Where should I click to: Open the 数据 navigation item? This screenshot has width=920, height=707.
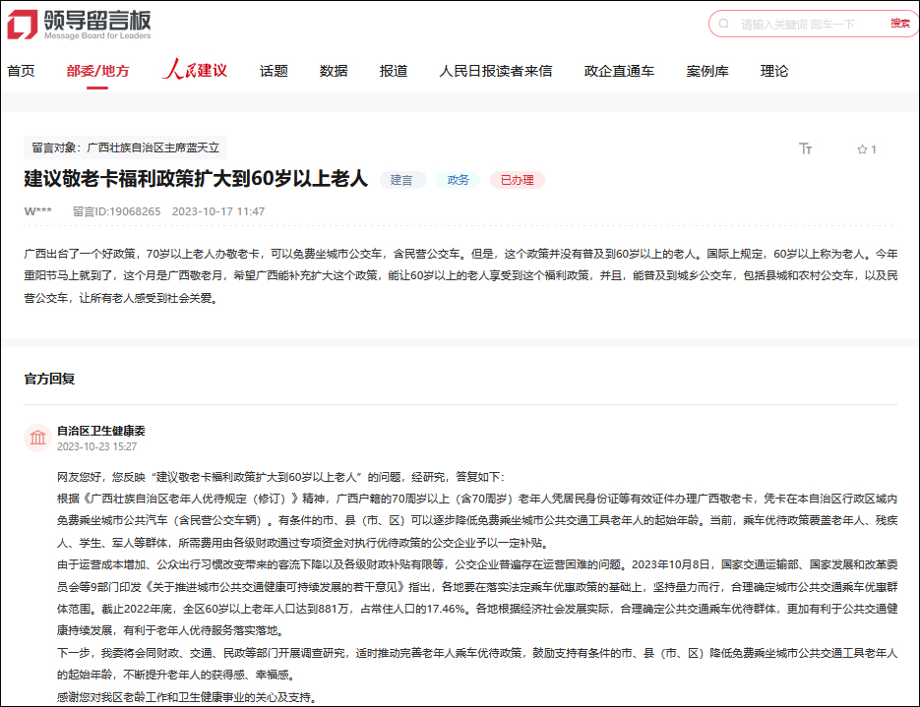(334, 71)
